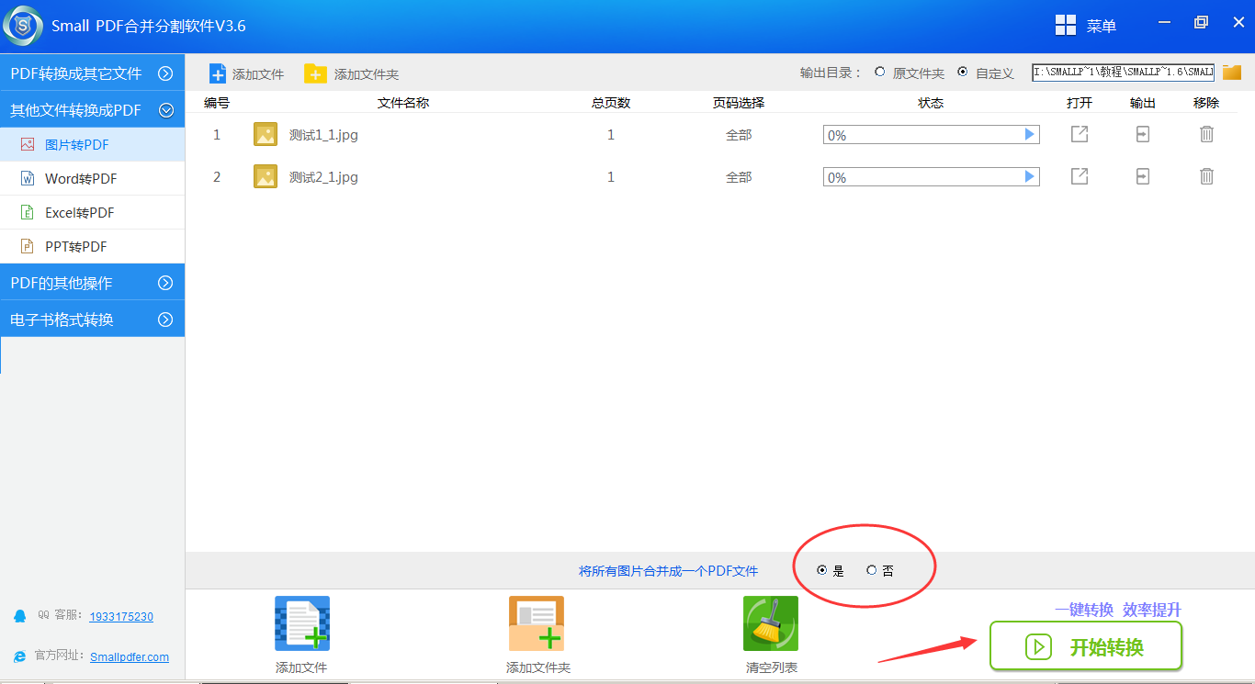
Task: Click the 0% progress bar of 测试1_1.jpg
Action: pyautogui.click(x=931, y=135)
